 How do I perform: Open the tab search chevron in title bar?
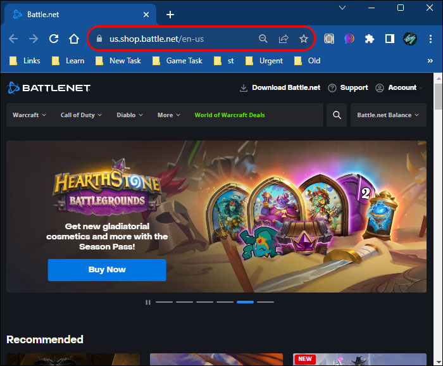coord(342,8)
